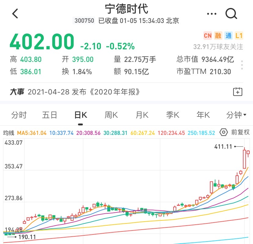Open chart settings hexagon icon
Image resolution: width=253 pixels, height=244 pixels.
pyautogui.click(x=223, y=132)
